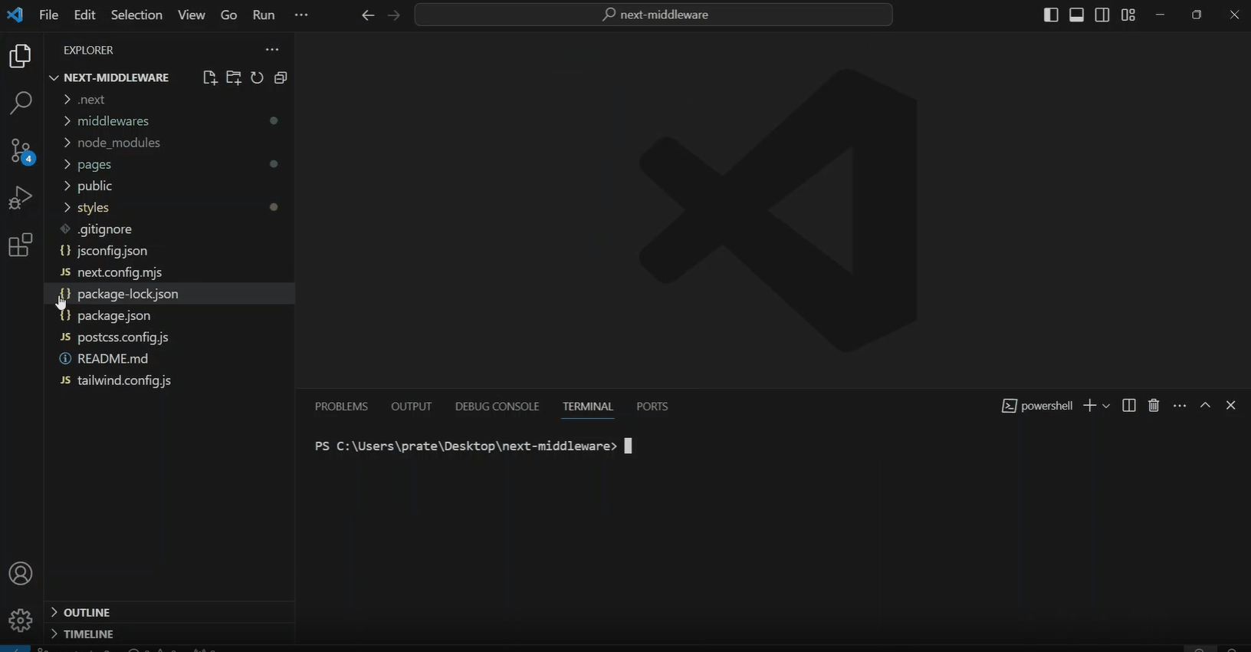Open the View menu
The height and width of the screenshot is (652, 1251).
pyautogui.click(x=192, y=15)
